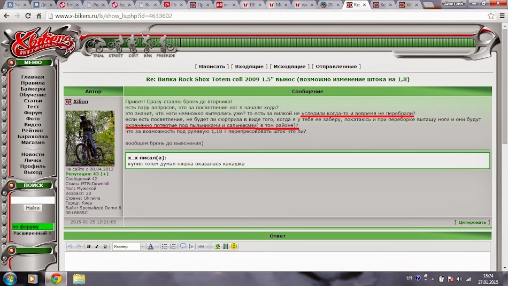Open the font color dropdown arrow
Viewport: 508px width, 286px height.
(x=157, y=246)
